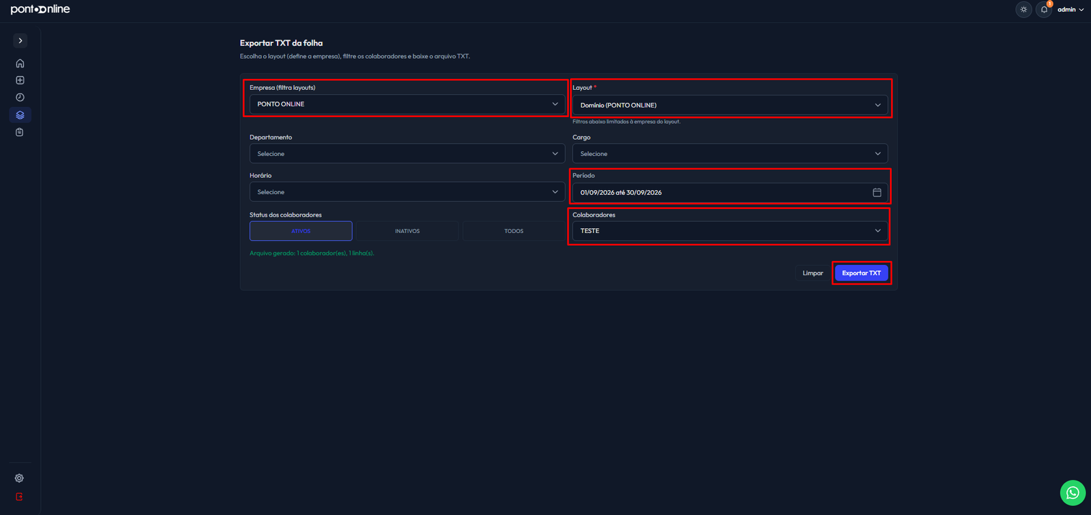Screen dimensions: 1091x515
Task: Open the Empresa dropdown
Action: pyautogui.click(x=407, y=104)
